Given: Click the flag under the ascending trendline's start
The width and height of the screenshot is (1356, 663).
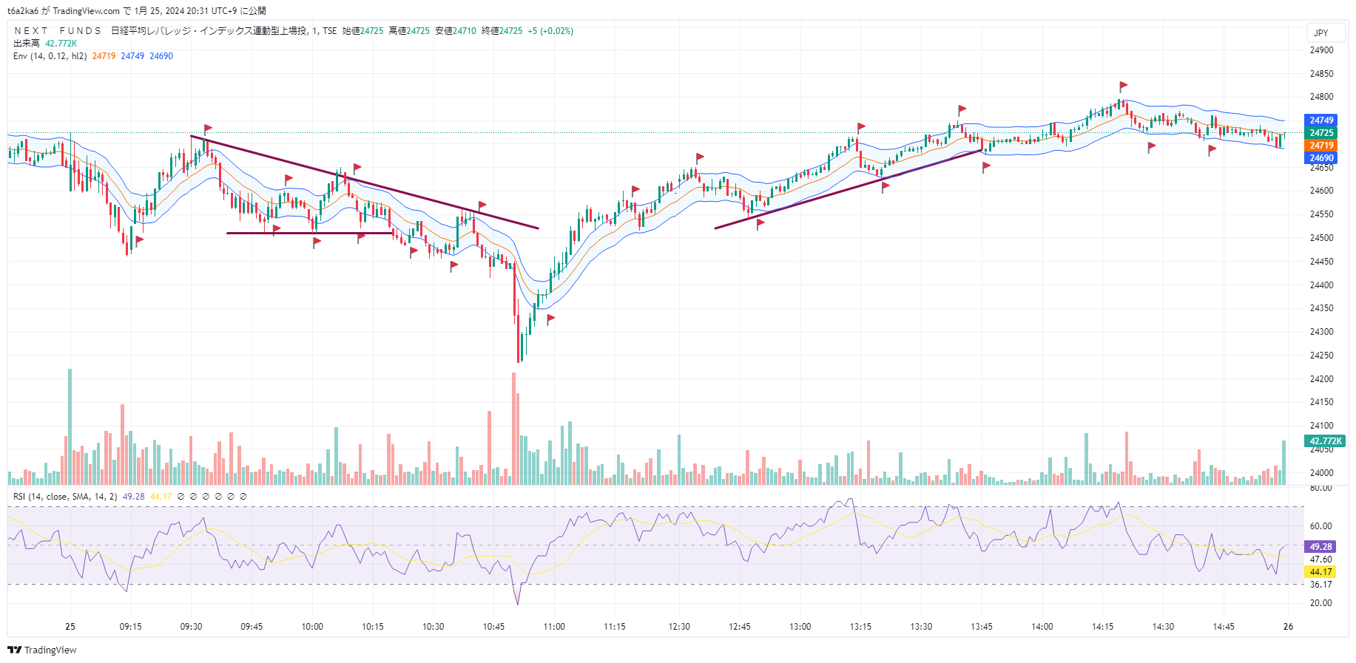Looking at the screenshot, I should pos(760,223).
